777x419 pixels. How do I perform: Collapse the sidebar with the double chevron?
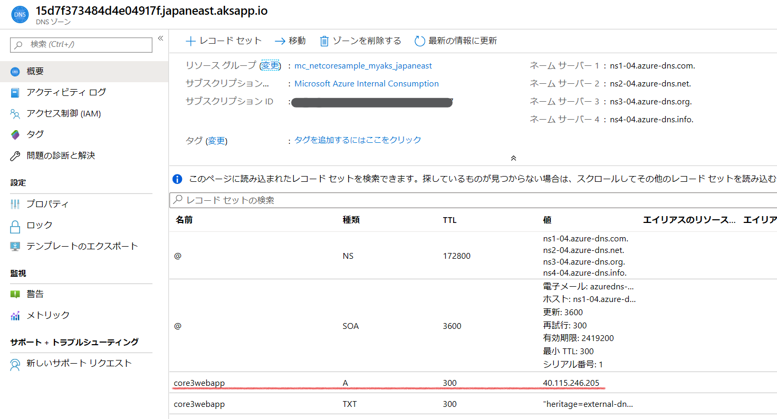click(160, 38)
